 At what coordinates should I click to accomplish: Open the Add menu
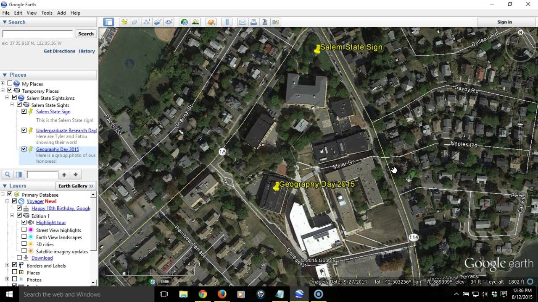[61, 13]
